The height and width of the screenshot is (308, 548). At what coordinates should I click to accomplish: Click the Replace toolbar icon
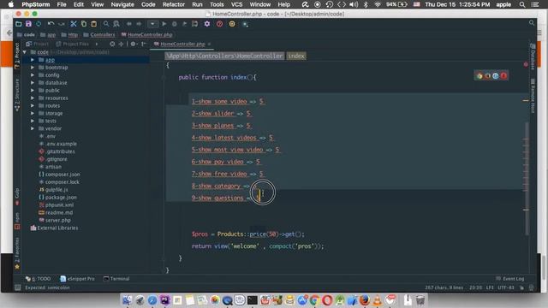click(x=116, y=24)
